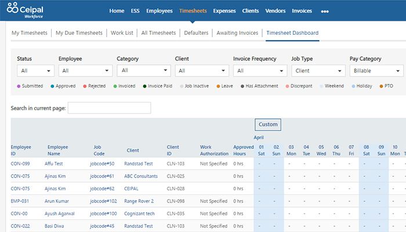Image resolution: width=406 pixels, height=232 pixels.
Task: Switch to the Defaulters tab
Action: click(x=196, y=33)
